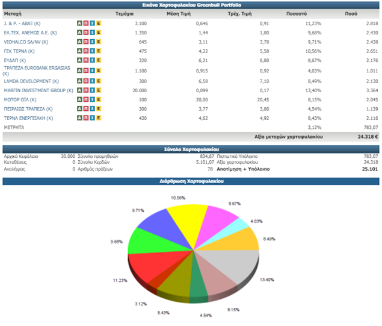Open the MARFIN INVESTMENT GROUP stock link
Image resolution: width=382 pixels, height=326 pixels.
(37, 90)
